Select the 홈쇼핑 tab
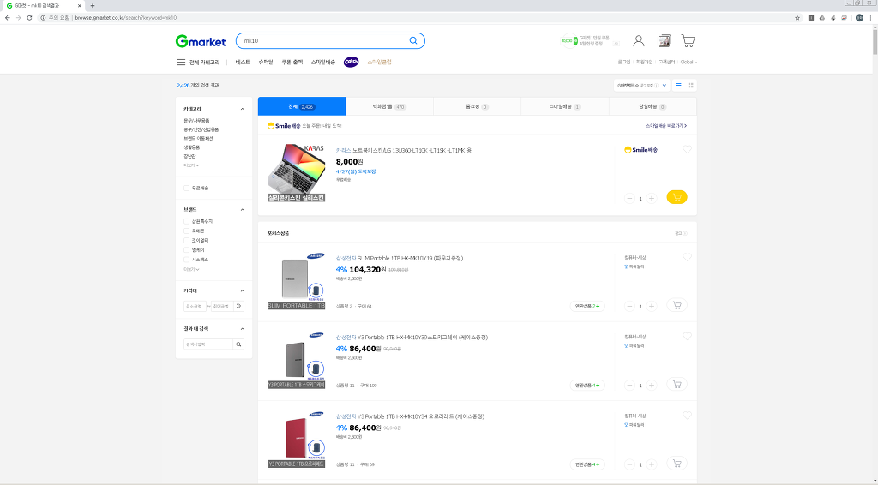The height and width of the screenshot is (485, 878). click(x=477, y=106)
